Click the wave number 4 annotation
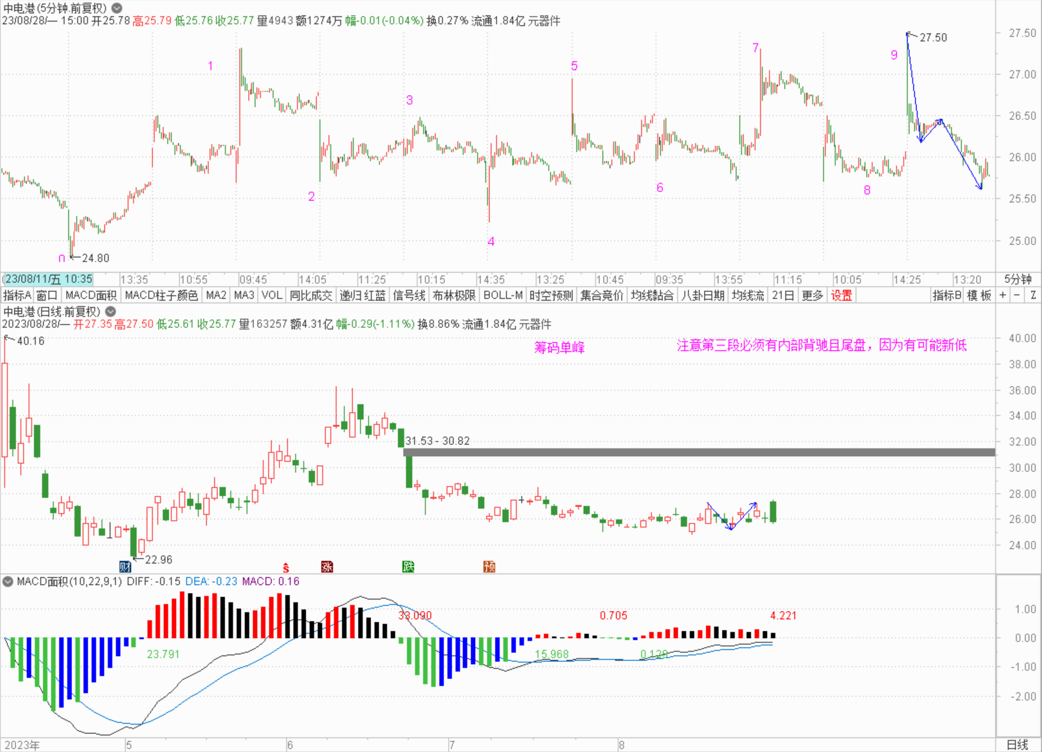The image size is (1042, 752). click(491, 241)
